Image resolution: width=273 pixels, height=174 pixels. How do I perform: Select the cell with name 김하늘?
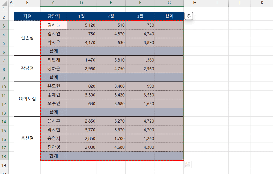54,25
